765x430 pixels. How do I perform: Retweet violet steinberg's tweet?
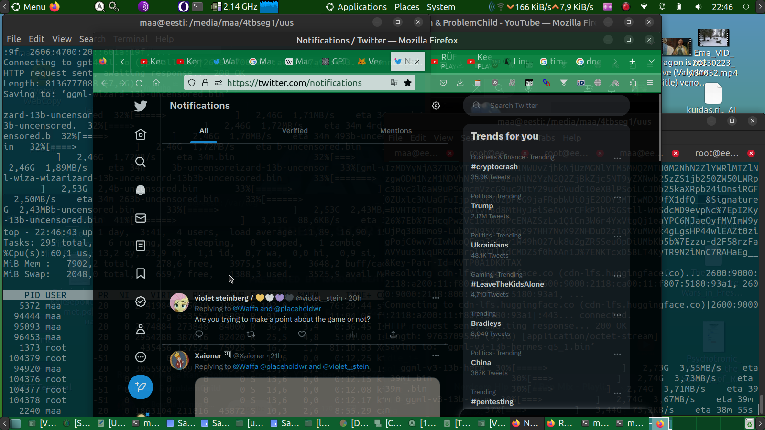251,334
